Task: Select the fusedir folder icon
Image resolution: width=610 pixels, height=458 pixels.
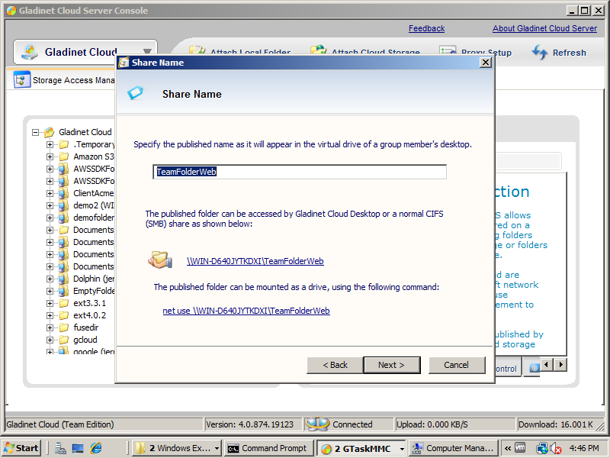Action: tap(64, 327)
